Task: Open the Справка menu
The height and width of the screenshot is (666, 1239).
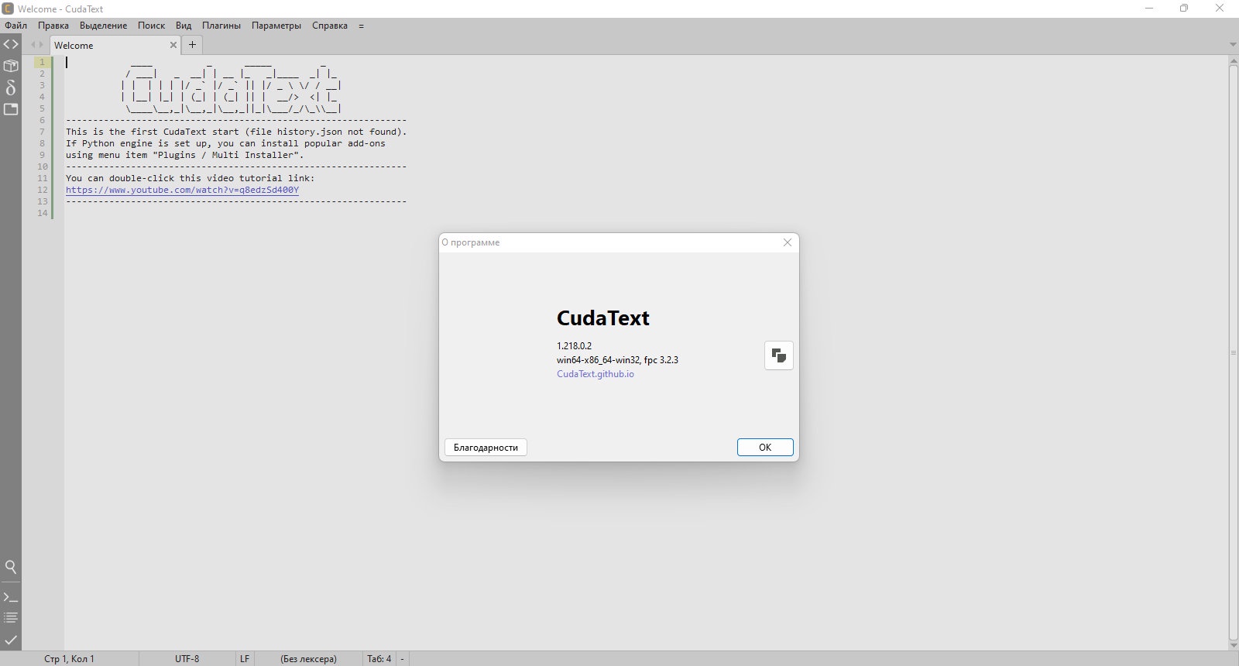Action: click(330, 26)
